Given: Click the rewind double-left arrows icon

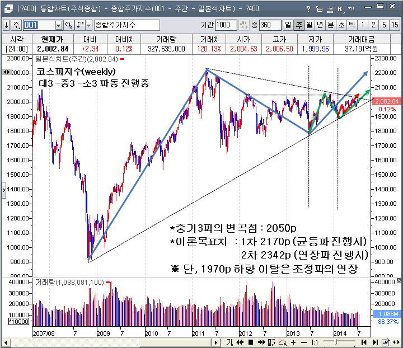Looking at the screenshot, I should tap(240, 342).
